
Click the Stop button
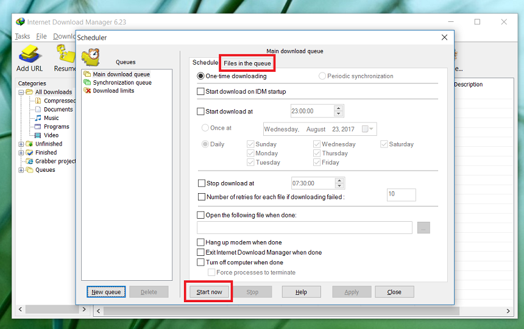(x=252, y=292)
